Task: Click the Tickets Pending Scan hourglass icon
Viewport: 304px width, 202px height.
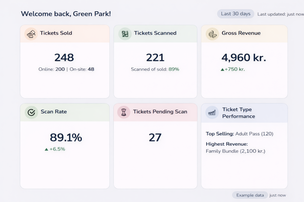Action: [124, 112]
